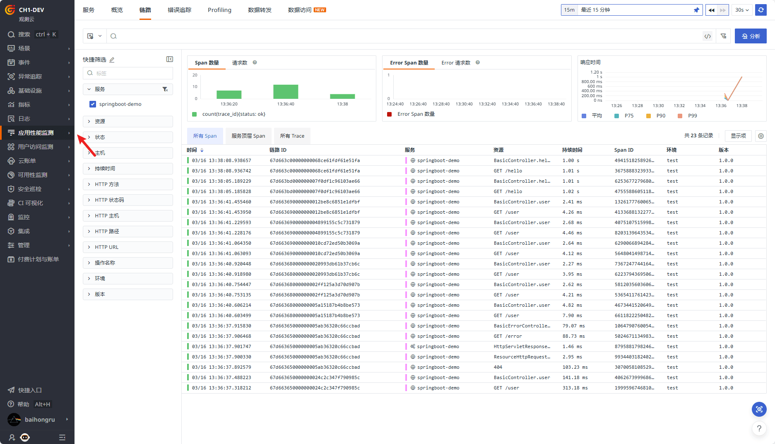Open table settings gear icon

761,136
